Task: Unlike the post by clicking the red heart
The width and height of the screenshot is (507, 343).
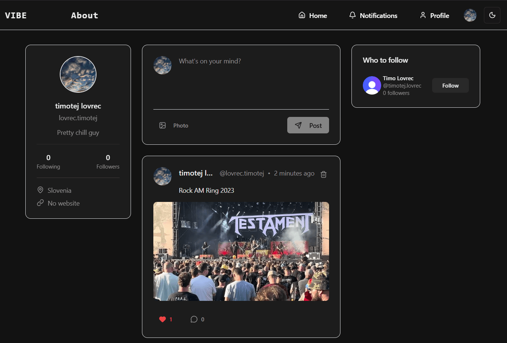Action: pyautogui.click(x=163, y=319)
